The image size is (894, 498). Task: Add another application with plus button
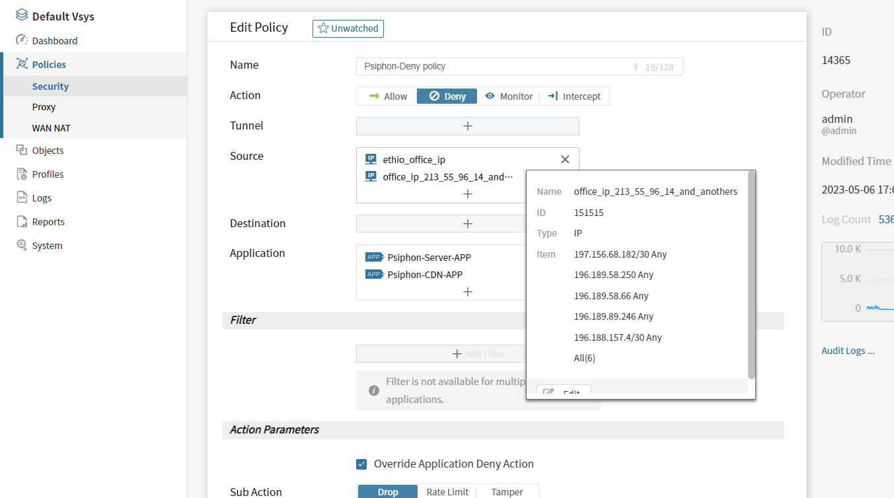point(467,292)
